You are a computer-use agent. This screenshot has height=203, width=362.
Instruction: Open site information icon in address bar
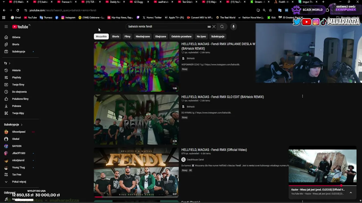pyautogui.click(x=26, y=10)
